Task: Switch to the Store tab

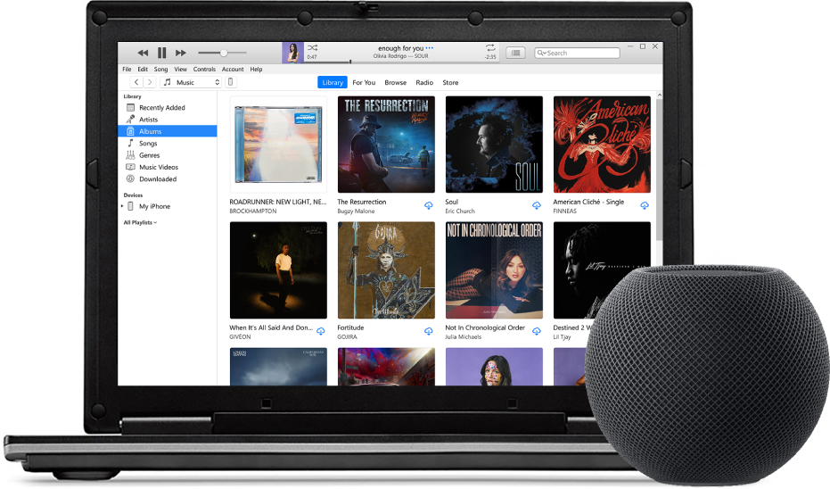Action: (450, 83)
